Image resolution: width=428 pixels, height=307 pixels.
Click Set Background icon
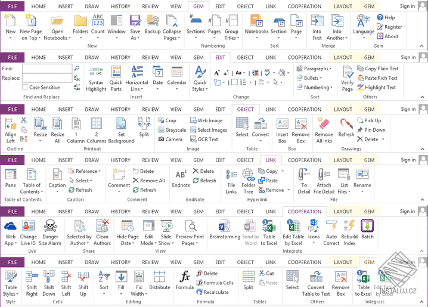(121, 124)
